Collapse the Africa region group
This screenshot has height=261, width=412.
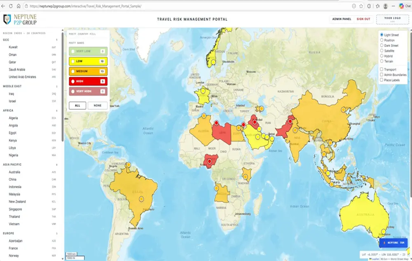tap(30, 111)
